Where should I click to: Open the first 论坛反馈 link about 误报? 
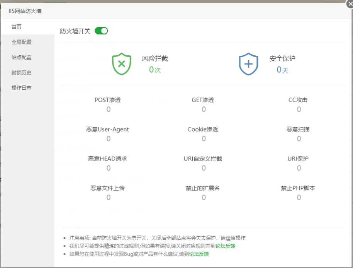(225, 246)
